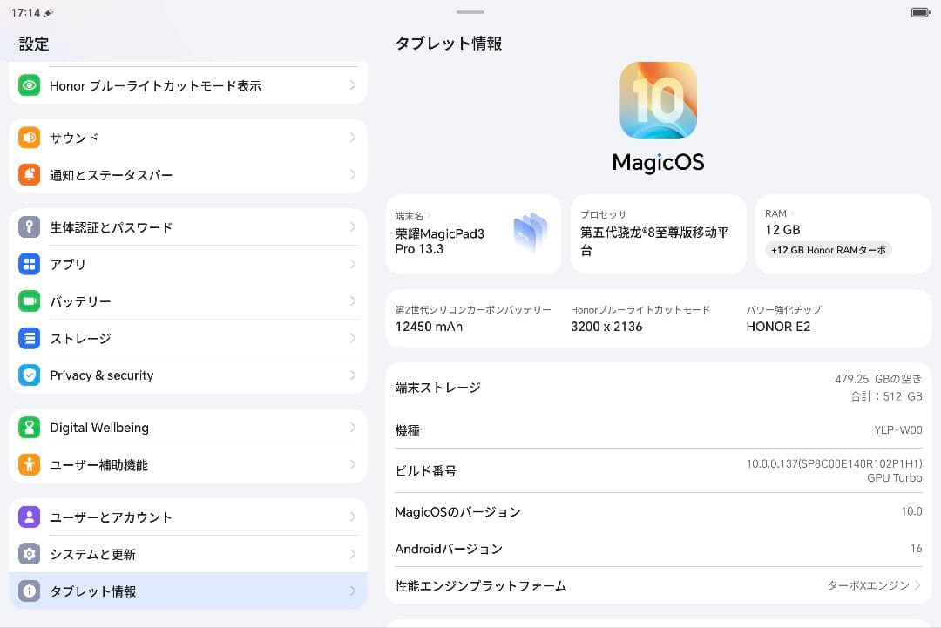
Task: Tap the 機種 YLP-W00 value
Action: [x=897, y=430]
